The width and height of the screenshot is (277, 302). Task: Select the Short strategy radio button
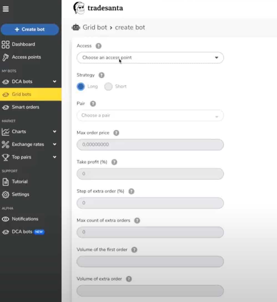108,87
